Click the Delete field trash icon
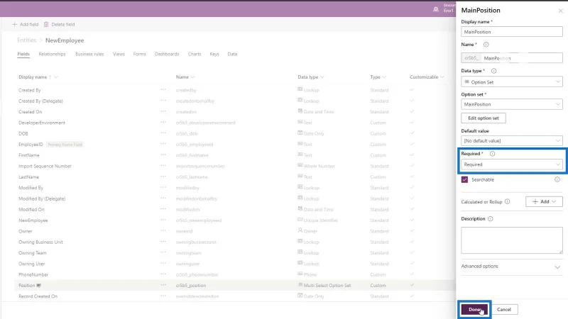568x319 pixels. [46, 24]
